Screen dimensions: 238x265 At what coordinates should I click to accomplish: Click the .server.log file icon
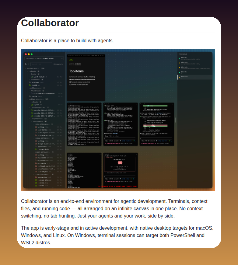(x=36, y=183)
